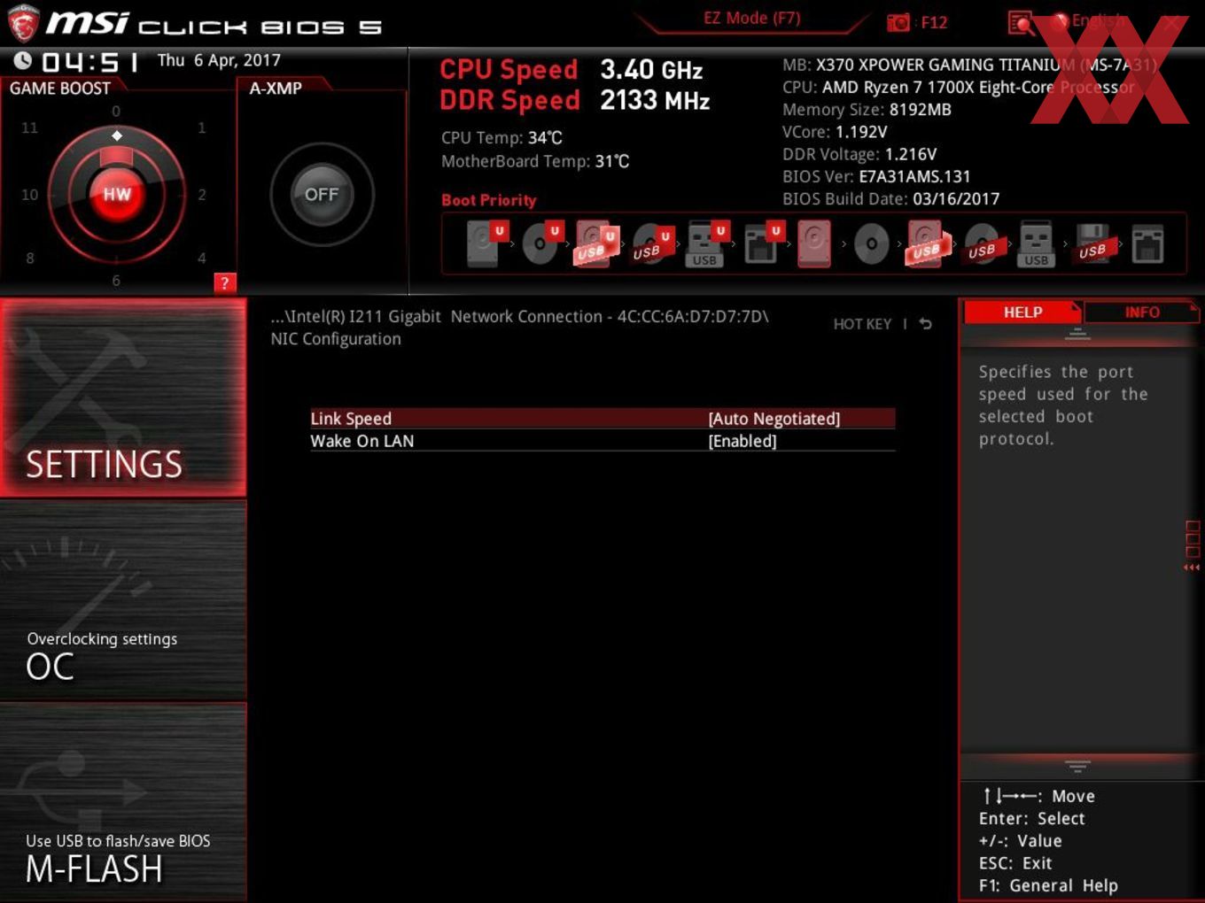Open the Link Speed Auto Negotiated option
The width and height of the screenshot is (1205, 903).
coord(774,419)
